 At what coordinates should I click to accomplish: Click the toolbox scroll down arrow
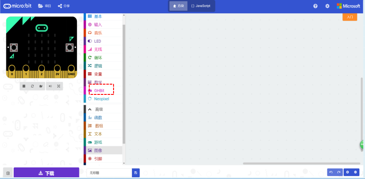click(x=124, y=163)
